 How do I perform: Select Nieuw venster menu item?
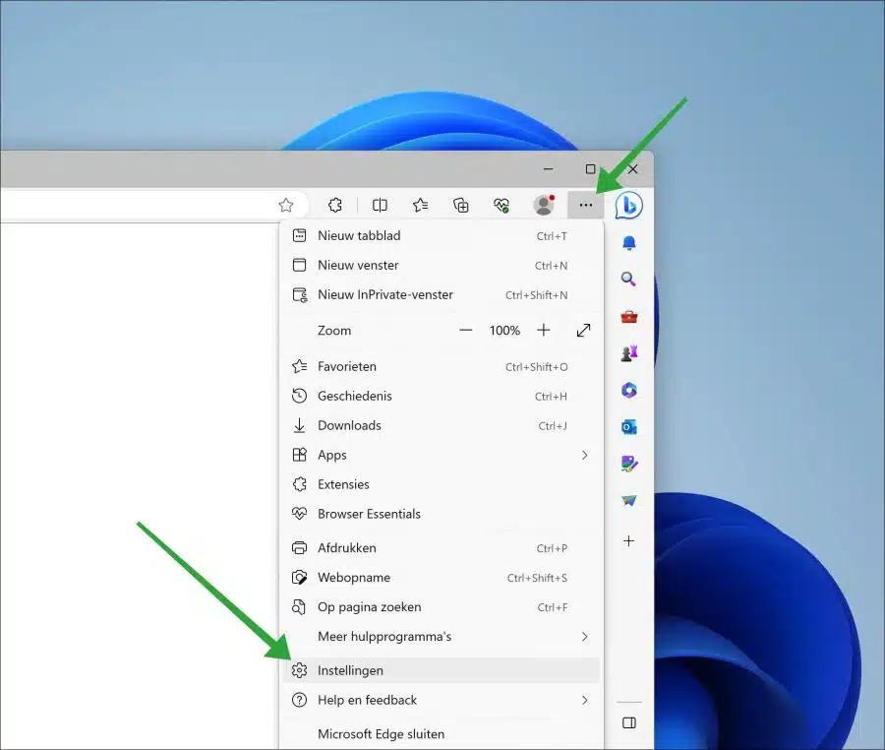442,265
